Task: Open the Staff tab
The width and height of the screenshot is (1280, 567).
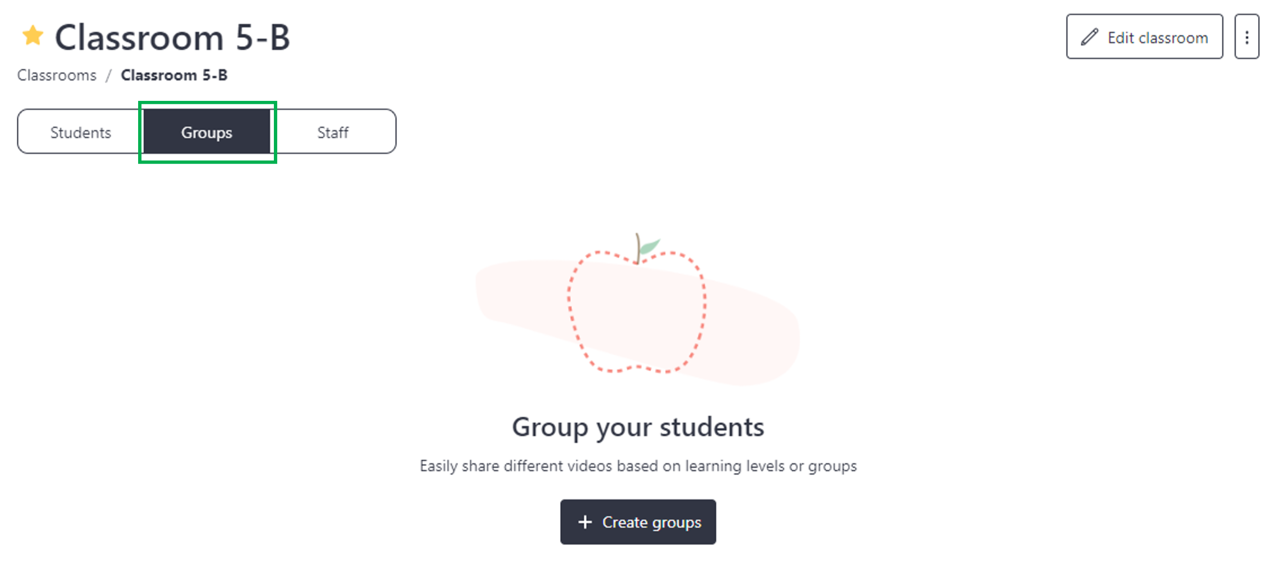Action: pos(333,132)
